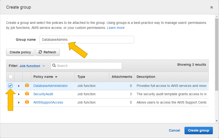Open the DatabaseAdministrator policy link

(x=50, y=86)
